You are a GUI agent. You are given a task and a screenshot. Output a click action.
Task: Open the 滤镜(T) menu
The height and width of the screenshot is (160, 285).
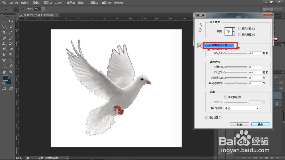click(x=82, y=3)
